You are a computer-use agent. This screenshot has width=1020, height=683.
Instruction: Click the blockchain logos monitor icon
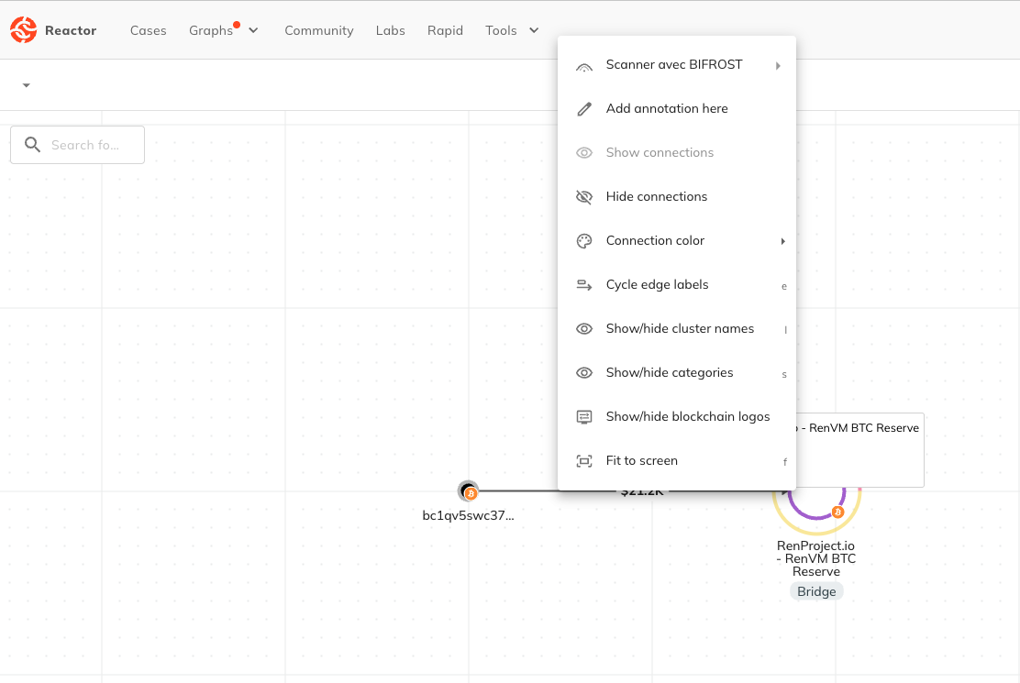click(x=584, y=417)
